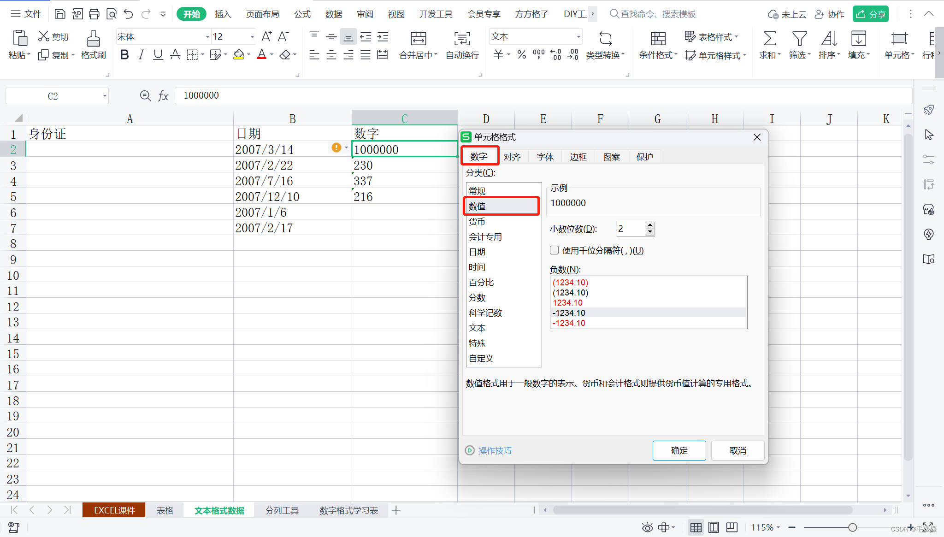Click the Wrap Text (自动换行) icon
Image resolution: width=944 pixels, height=537 pixels.
point(462,39)
